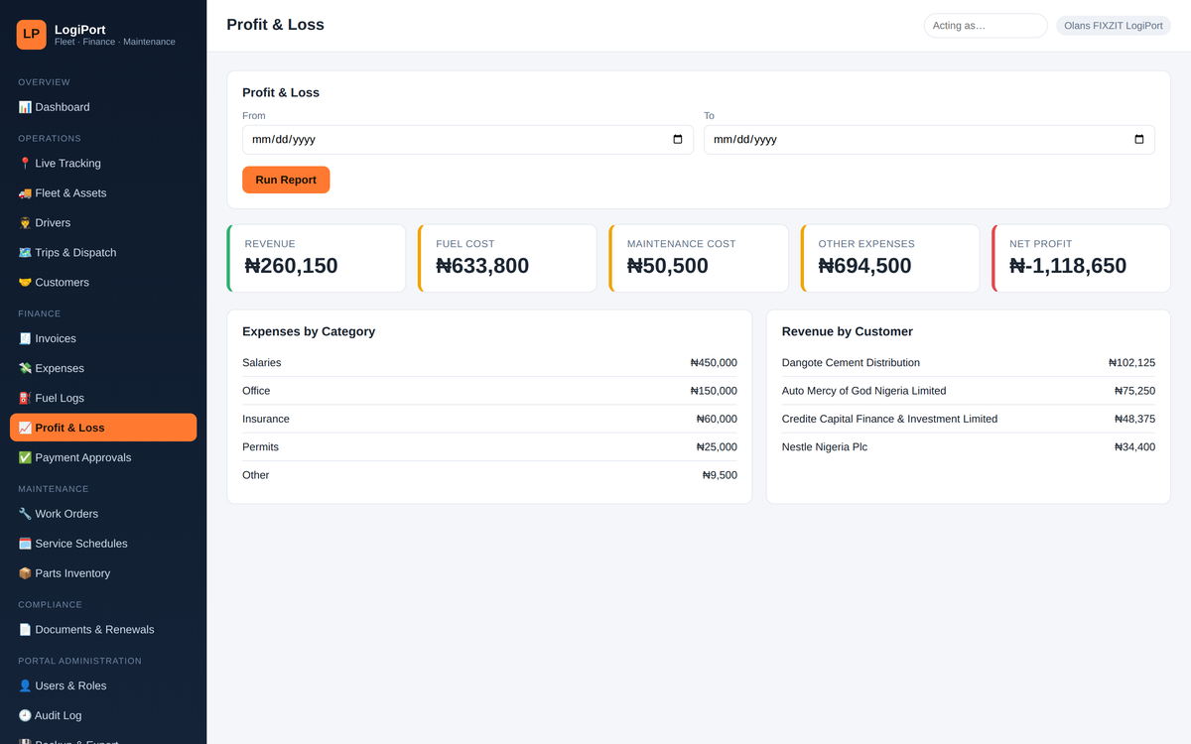Open the Invoices menu label

(x=56, y=339)
